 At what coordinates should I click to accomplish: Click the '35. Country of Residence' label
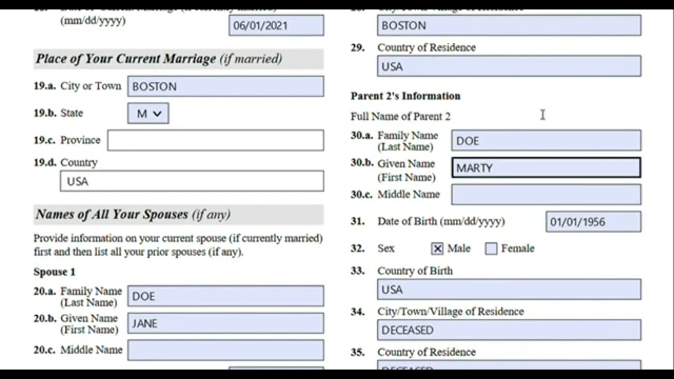coord(413,352)
